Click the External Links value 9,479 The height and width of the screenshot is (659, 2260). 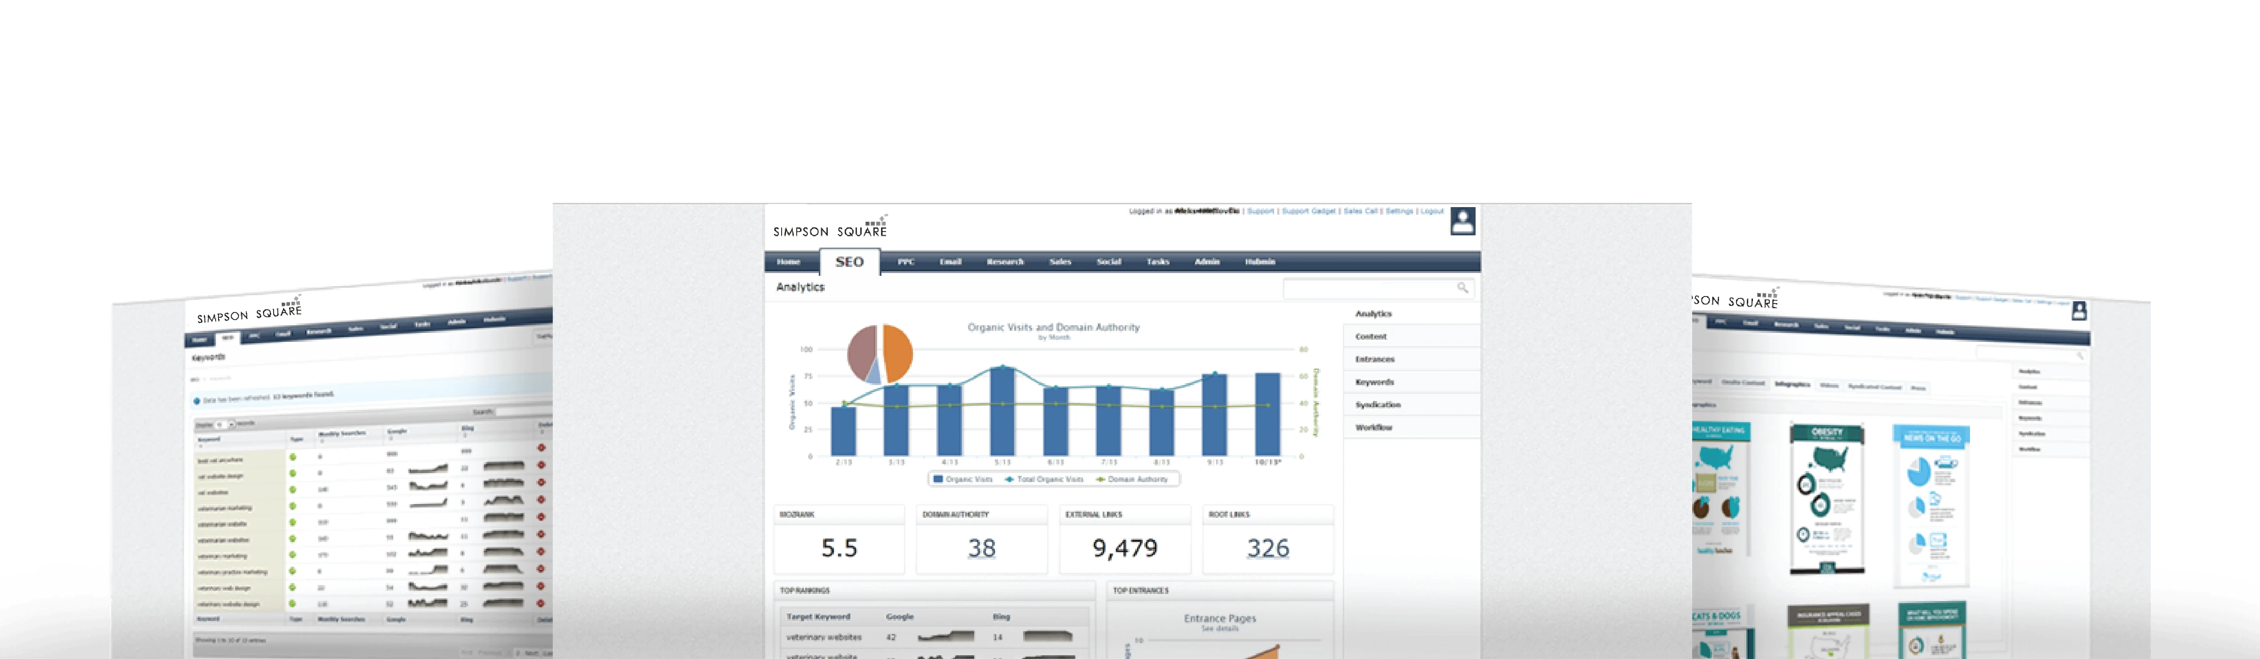(1125, 548)
